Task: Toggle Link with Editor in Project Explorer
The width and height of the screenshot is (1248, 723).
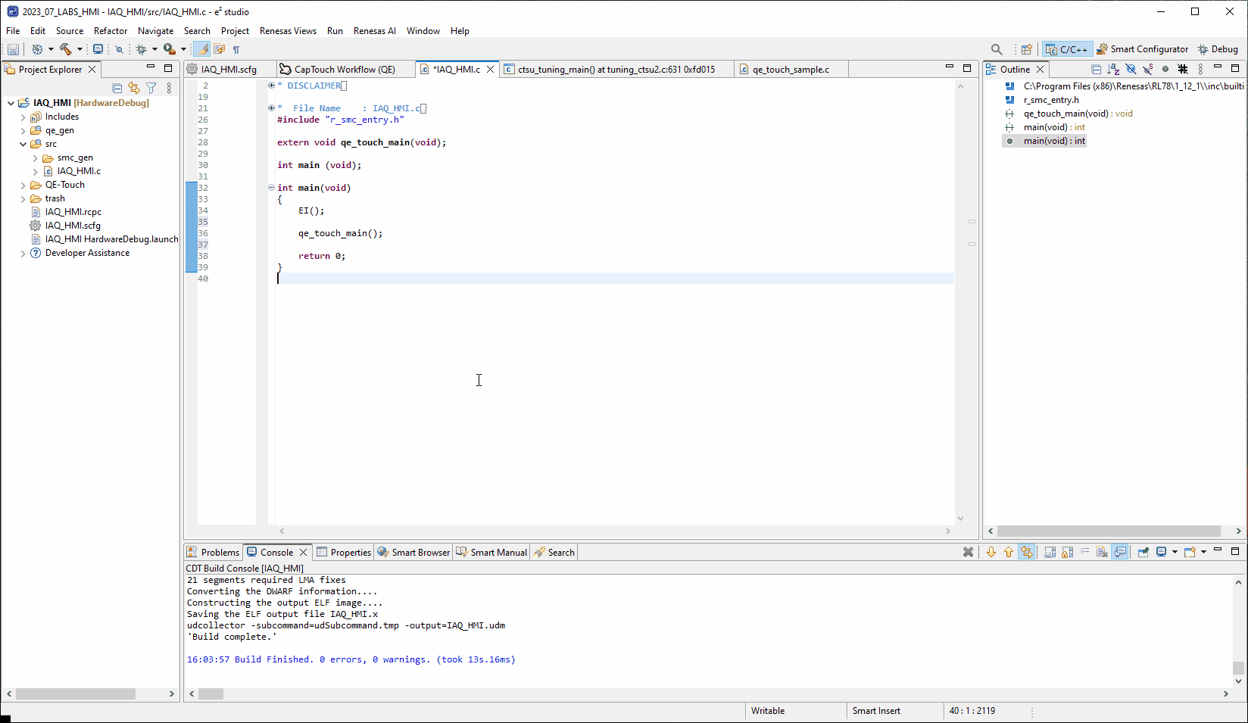Action: [x=134, y=88]
